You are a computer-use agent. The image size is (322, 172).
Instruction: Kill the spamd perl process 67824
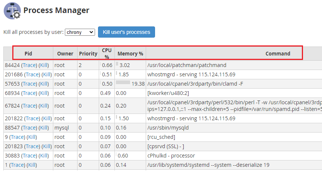(44, 106)
